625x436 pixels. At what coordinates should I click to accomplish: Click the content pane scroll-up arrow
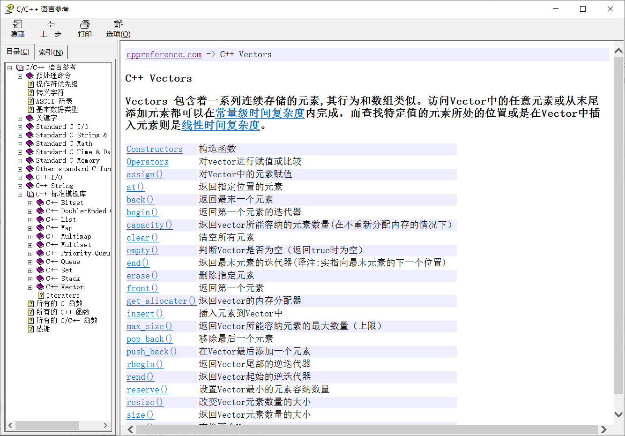pos(618,51)
